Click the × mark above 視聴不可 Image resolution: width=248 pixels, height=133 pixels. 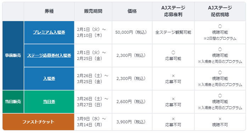point(220,119)
